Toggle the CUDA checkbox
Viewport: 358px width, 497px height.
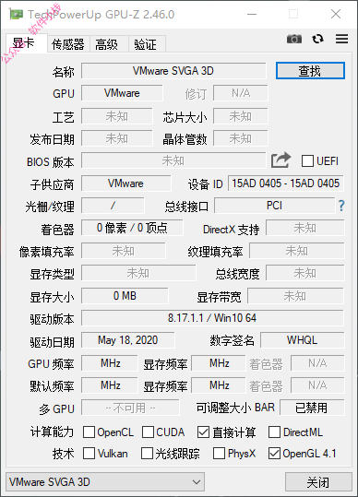coord(148,432)
